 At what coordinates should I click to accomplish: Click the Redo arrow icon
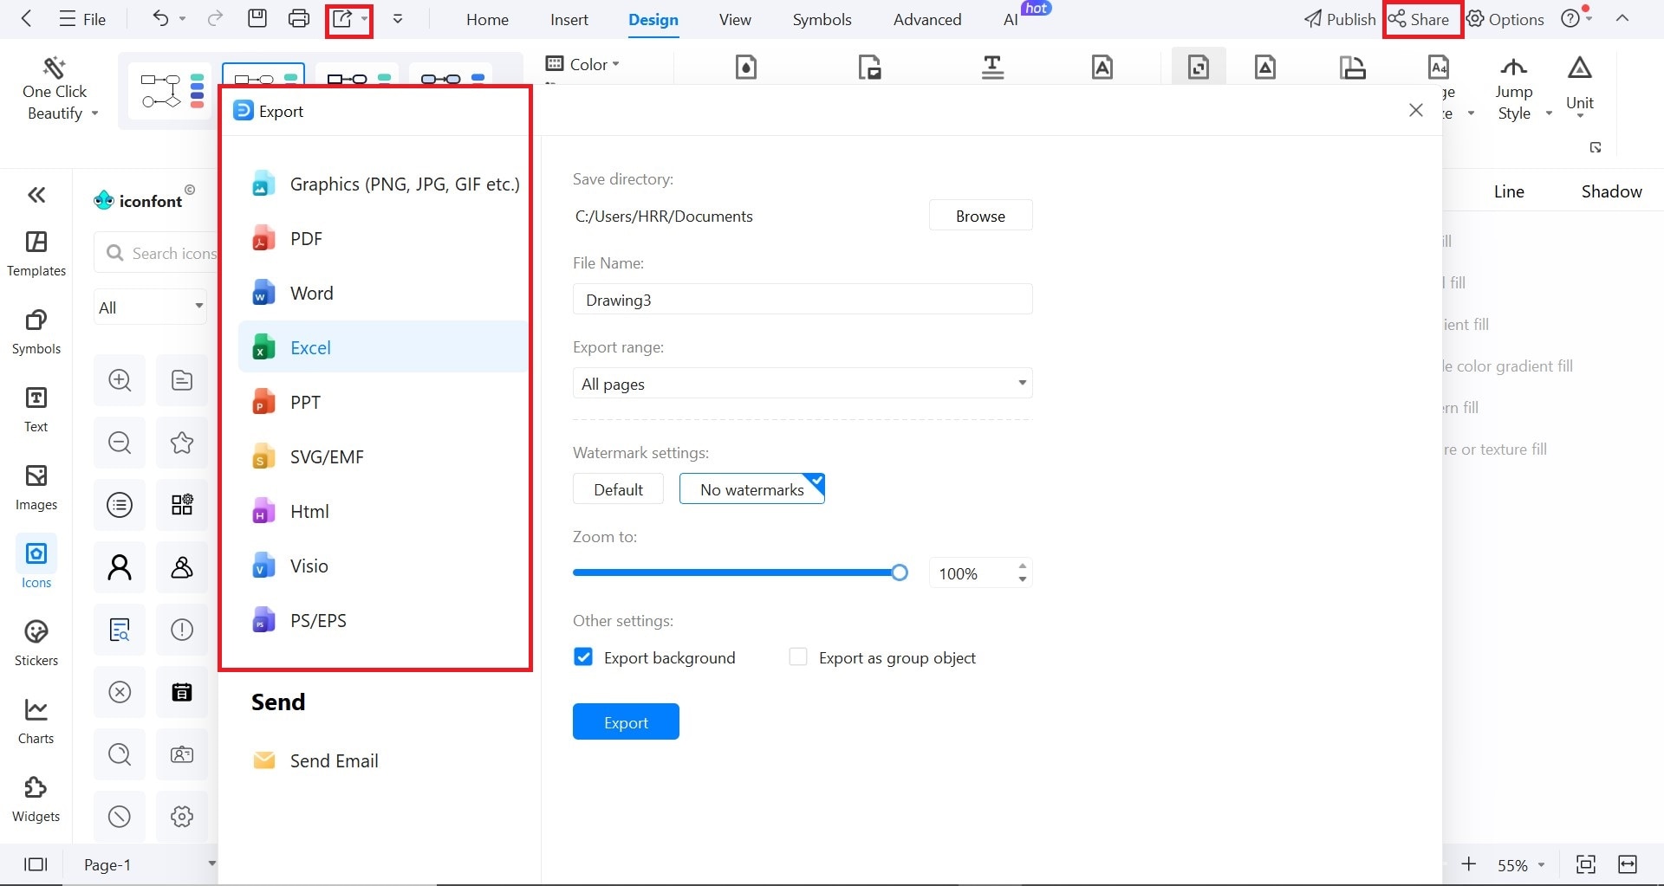pyautogui.click(x=215, y=18)
